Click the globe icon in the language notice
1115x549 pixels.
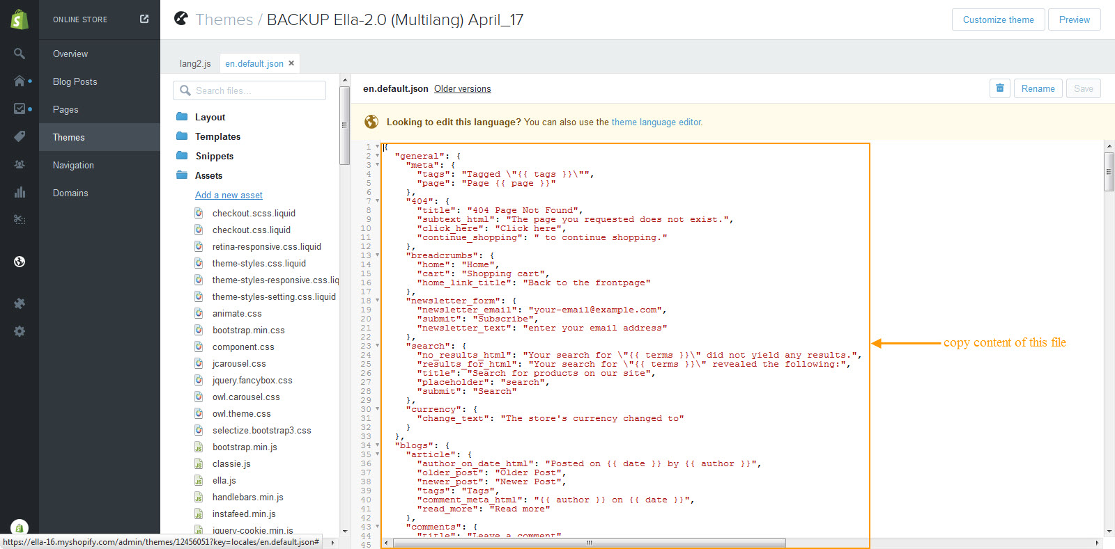[371, 122]
